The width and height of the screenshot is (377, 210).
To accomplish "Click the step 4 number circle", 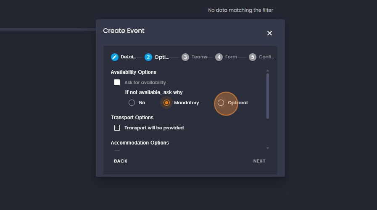I will click(x=219, y=57).
